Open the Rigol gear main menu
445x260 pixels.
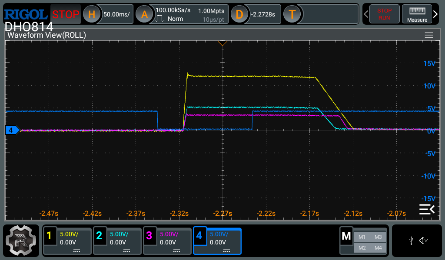[21, 241]
